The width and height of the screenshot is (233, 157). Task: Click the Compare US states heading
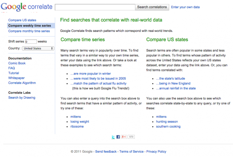tap(167, 39)
